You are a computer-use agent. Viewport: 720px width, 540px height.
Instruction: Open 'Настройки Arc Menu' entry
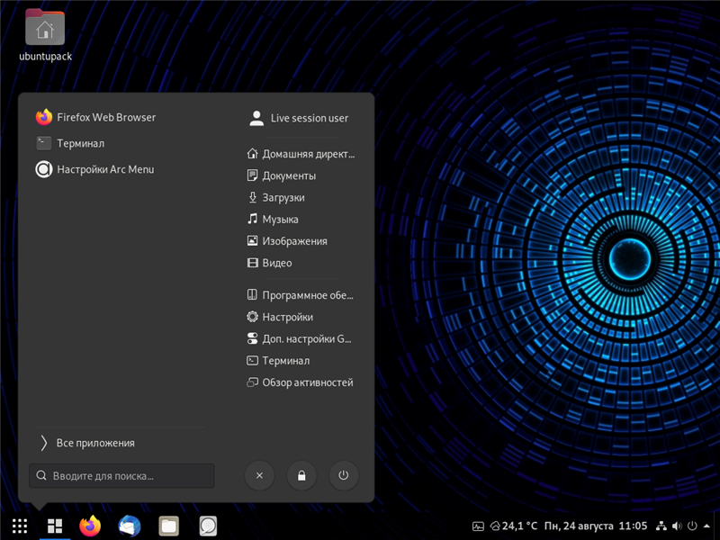coord(104,169)
